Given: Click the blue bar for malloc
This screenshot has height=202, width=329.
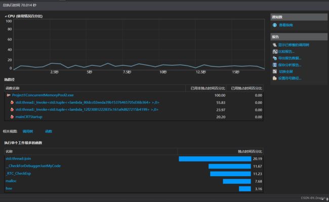Looking at the screenshot, I should (x=237, y=181).
